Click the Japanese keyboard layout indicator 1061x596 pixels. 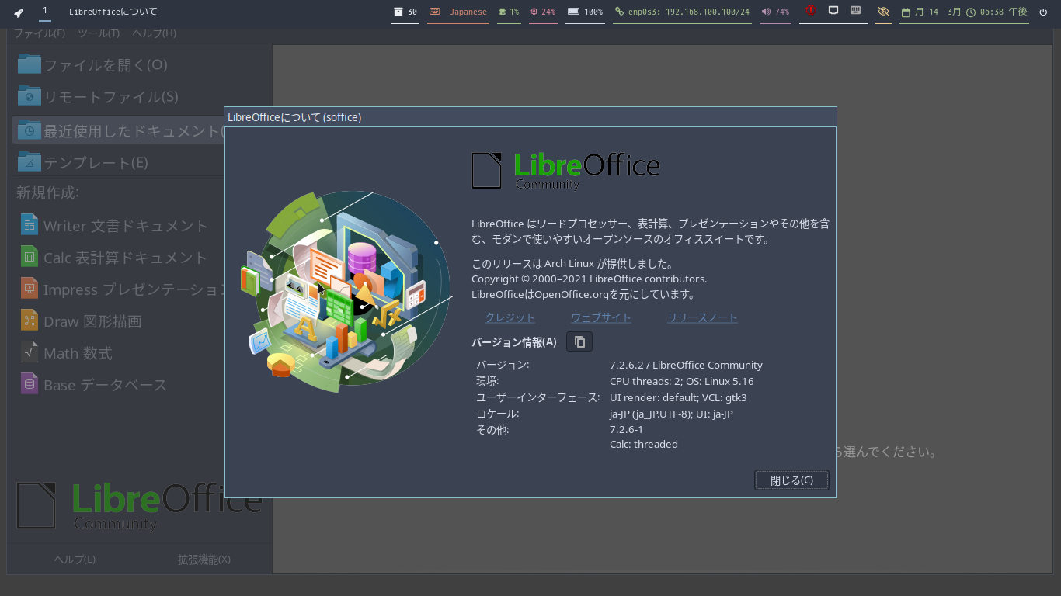[458, 12]
